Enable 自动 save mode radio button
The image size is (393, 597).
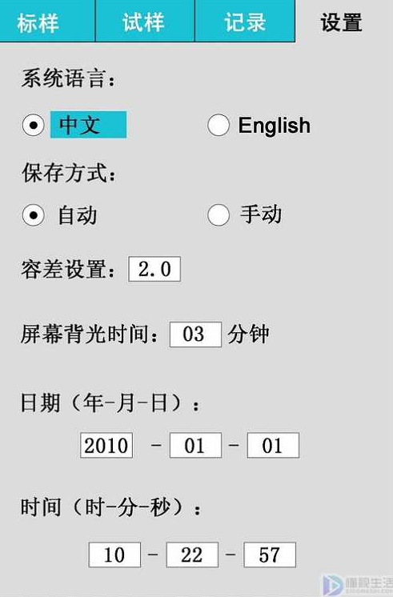click(34, 215)
